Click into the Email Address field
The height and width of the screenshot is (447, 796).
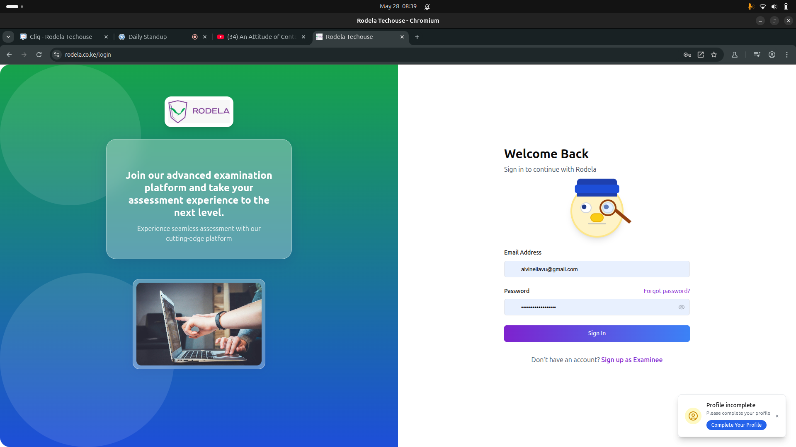click(x=597, y=269)
